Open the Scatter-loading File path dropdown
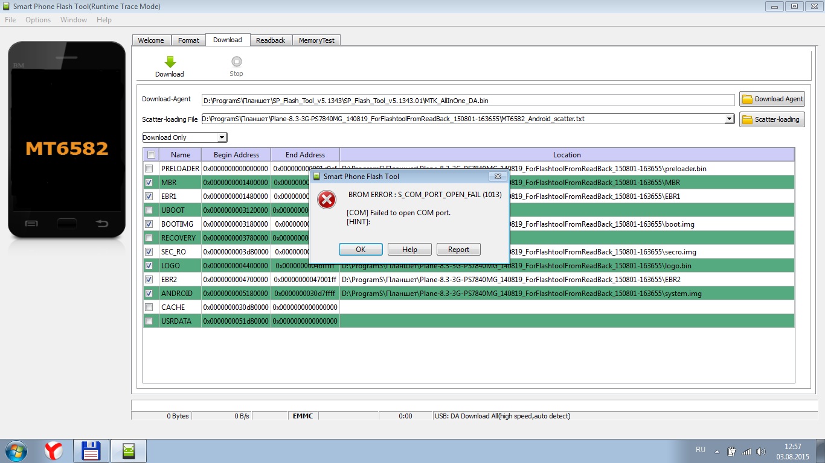Screen dimensions: 825x463 730,119
